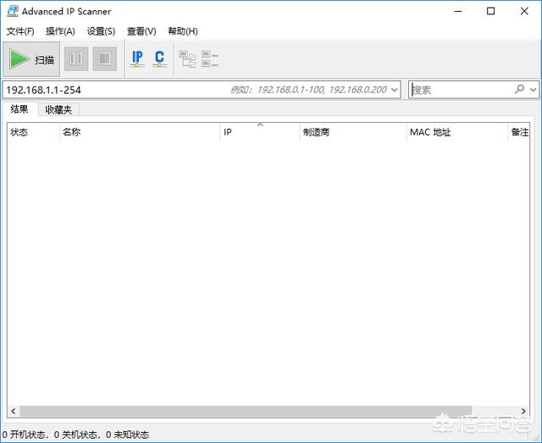The height and width of the screenshot is (443, 542).
Task: Click the blue IP range icon
Action: [x=137, y=58]
